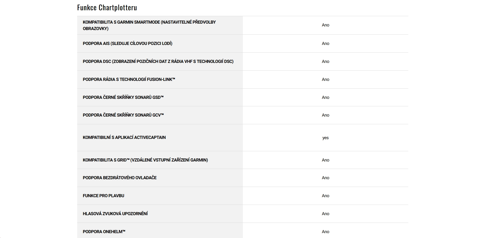Viewport: 486px width, 238px height.
Task: Click the Funkce pro plavbu label
Action: (103, 196)
